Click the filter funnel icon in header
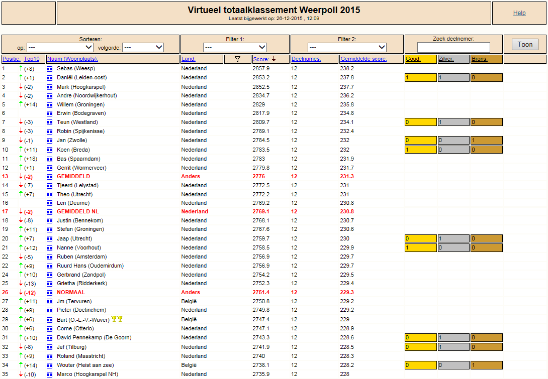Image resolution: width=548 pixels, height=379 pixels. coord(238,59)
